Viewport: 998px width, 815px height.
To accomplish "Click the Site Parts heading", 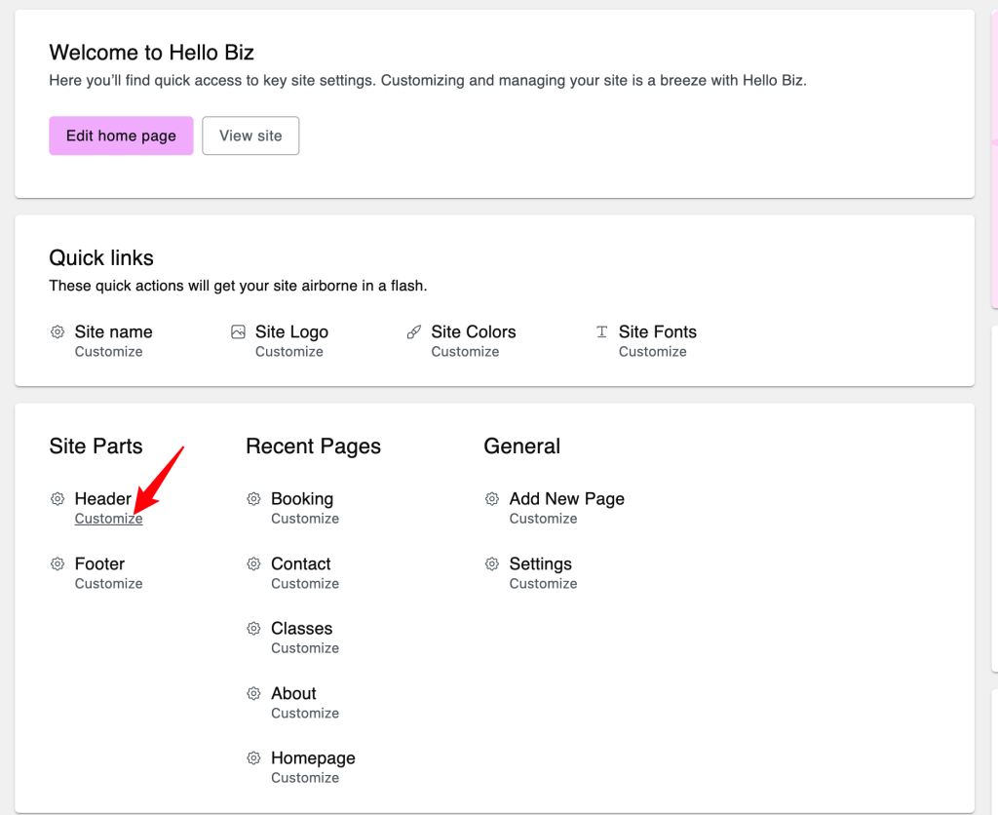I will tap(96, 446).
